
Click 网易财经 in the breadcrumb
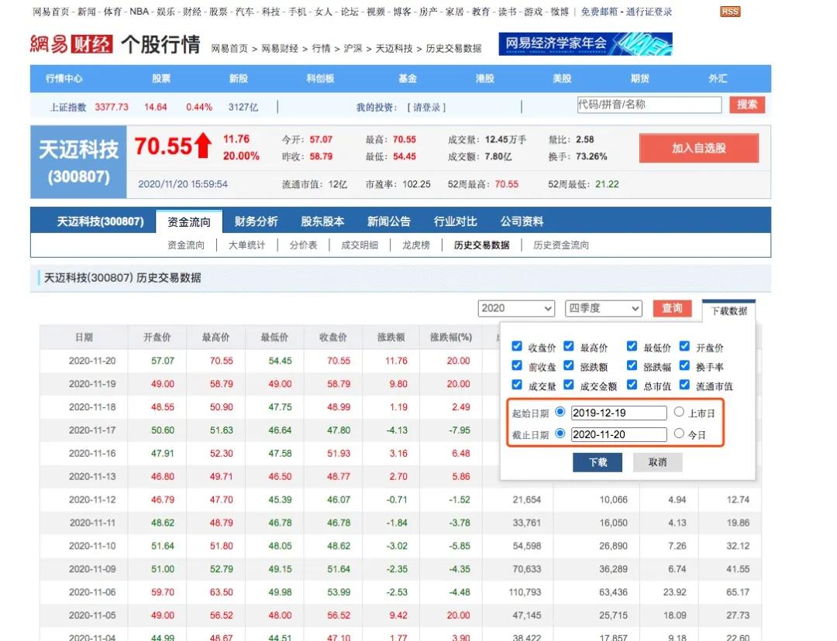pyautogui.click(x=280, y=49)
